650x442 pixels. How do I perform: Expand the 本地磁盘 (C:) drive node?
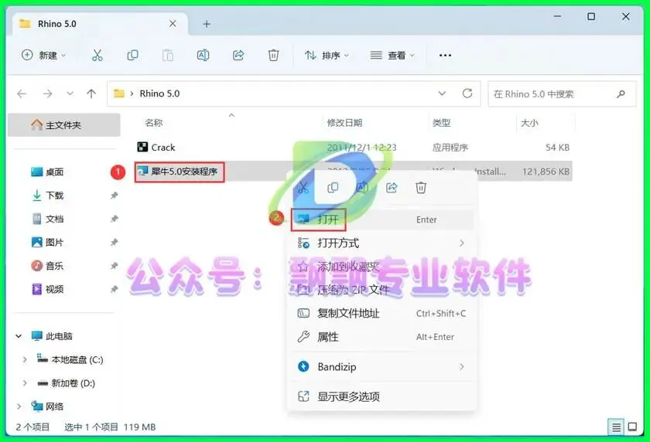point(25,359)
